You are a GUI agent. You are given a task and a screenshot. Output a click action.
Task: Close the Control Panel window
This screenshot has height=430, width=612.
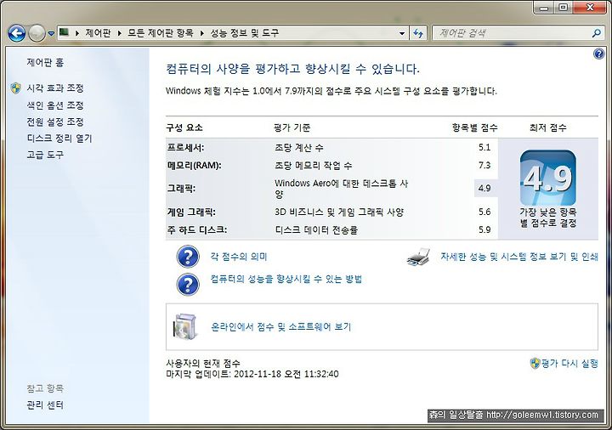pyautogui.click(x=589, y=8)
